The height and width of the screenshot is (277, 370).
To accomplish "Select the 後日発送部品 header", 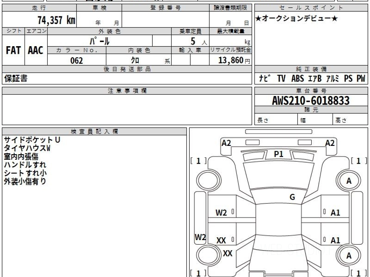I will (127, 69).
